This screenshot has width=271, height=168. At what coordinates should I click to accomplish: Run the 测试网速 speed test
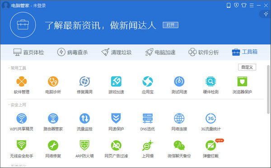[x=179, y=85]
